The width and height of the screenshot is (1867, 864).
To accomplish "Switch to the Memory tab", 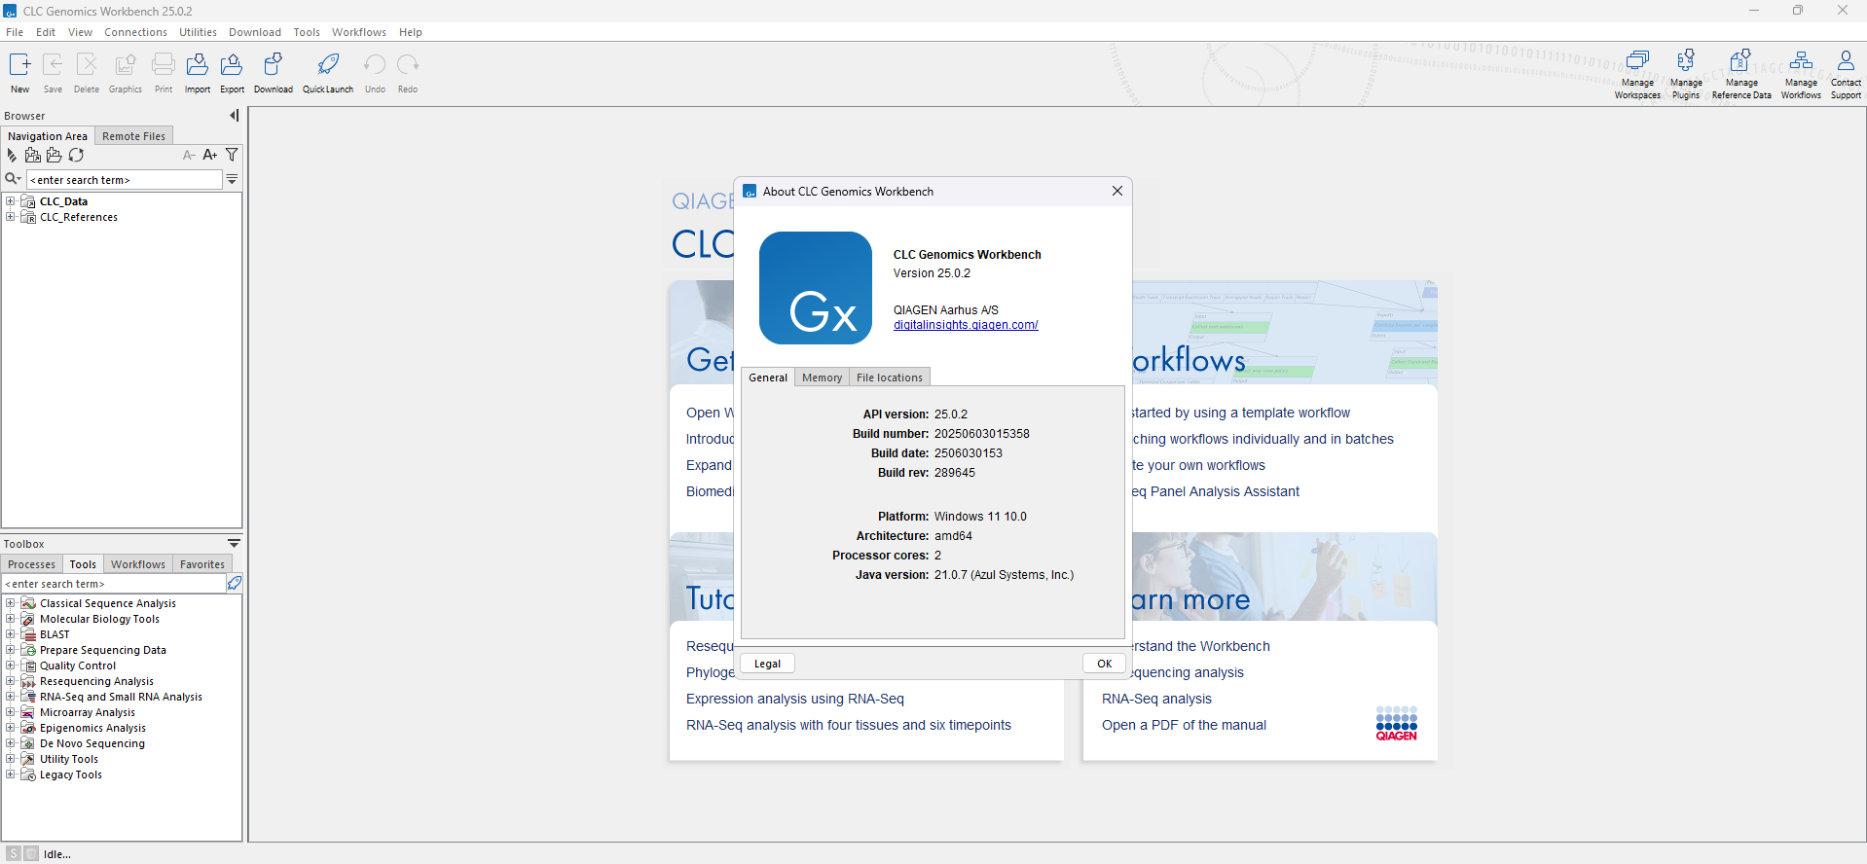I will coord(822,378).
